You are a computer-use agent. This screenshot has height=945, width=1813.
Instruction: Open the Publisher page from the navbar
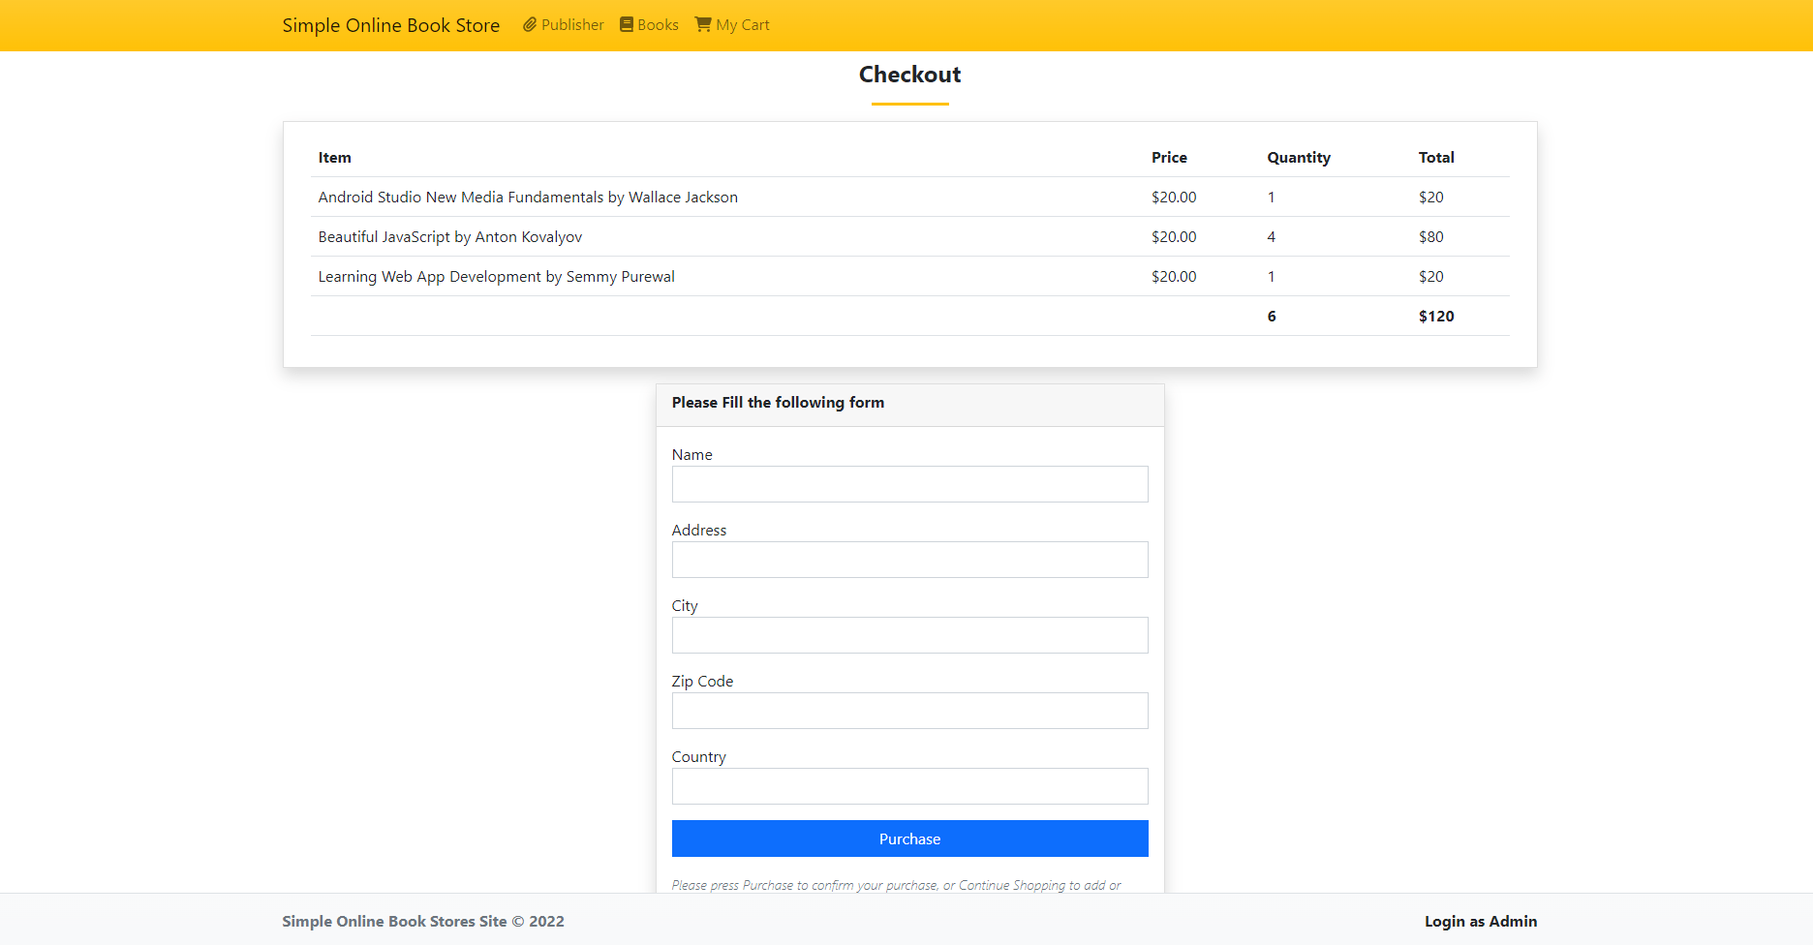pos(572,24)
